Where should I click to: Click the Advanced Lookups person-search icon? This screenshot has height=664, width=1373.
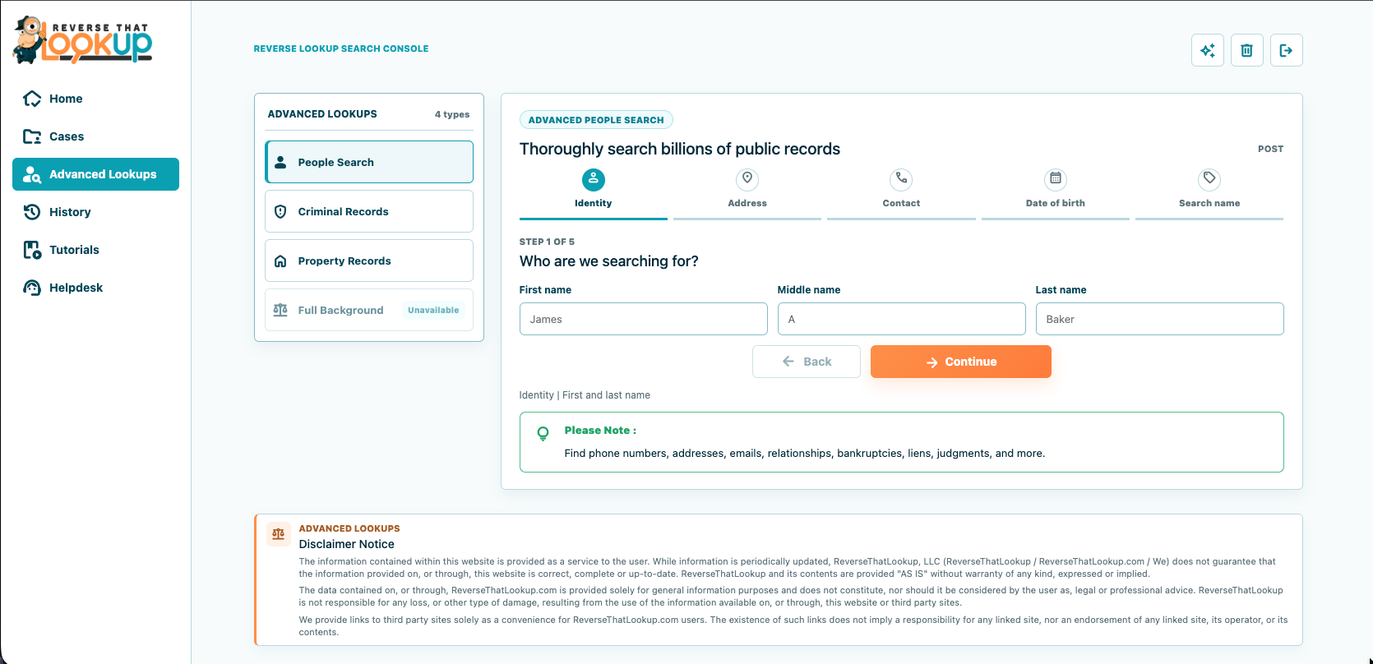32,174
